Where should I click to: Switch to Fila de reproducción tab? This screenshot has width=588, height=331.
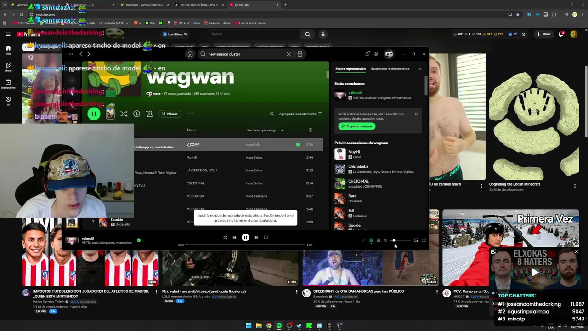[351, 69]
